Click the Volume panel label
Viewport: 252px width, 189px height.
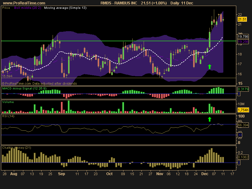8,102
